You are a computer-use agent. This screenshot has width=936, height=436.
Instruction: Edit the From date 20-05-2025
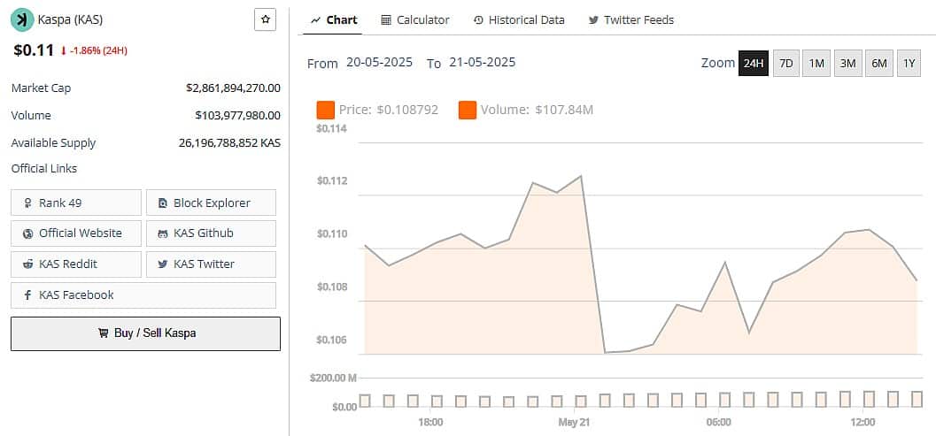click(379, 62)
